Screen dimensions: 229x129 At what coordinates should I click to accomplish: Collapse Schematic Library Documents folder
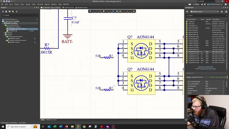point(6,40)
